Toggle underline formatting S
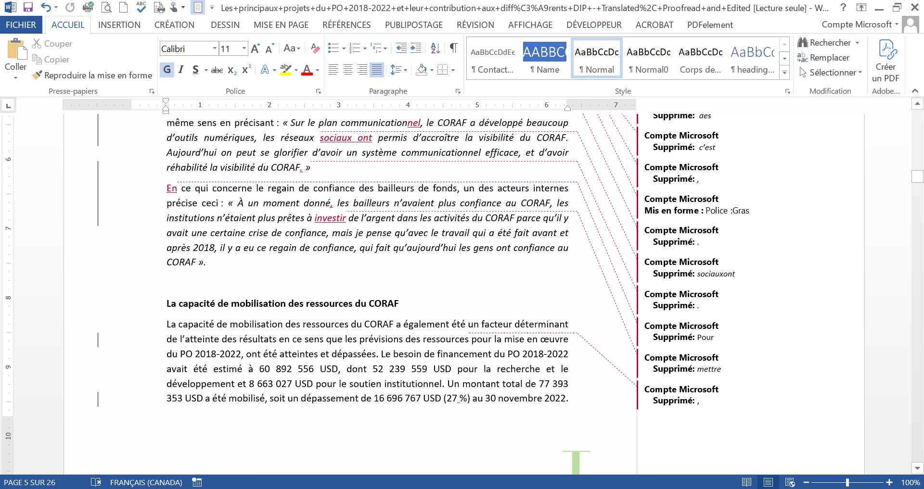Viewport: 924px width, 489px height. click(195, 70)
